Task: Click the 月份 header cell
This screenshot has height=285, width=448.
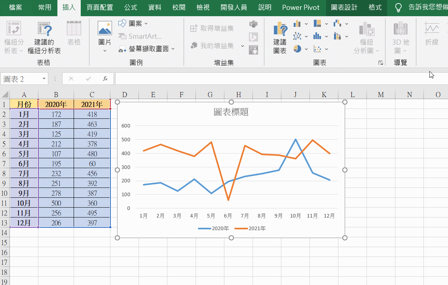Action: coord(24,104)
